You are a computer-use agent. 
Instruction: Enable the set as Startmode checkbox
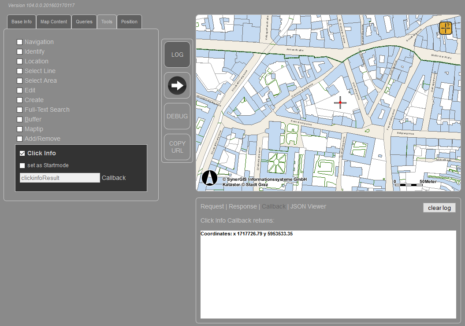22,165
